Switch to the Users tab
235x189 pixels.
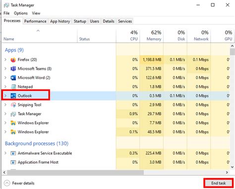(x=94, y=21)
